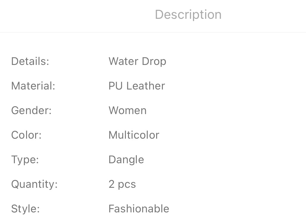Click the Details: label
Image resolution: width=306 pixels, height=223 pixels.
[x=30, y=61]
